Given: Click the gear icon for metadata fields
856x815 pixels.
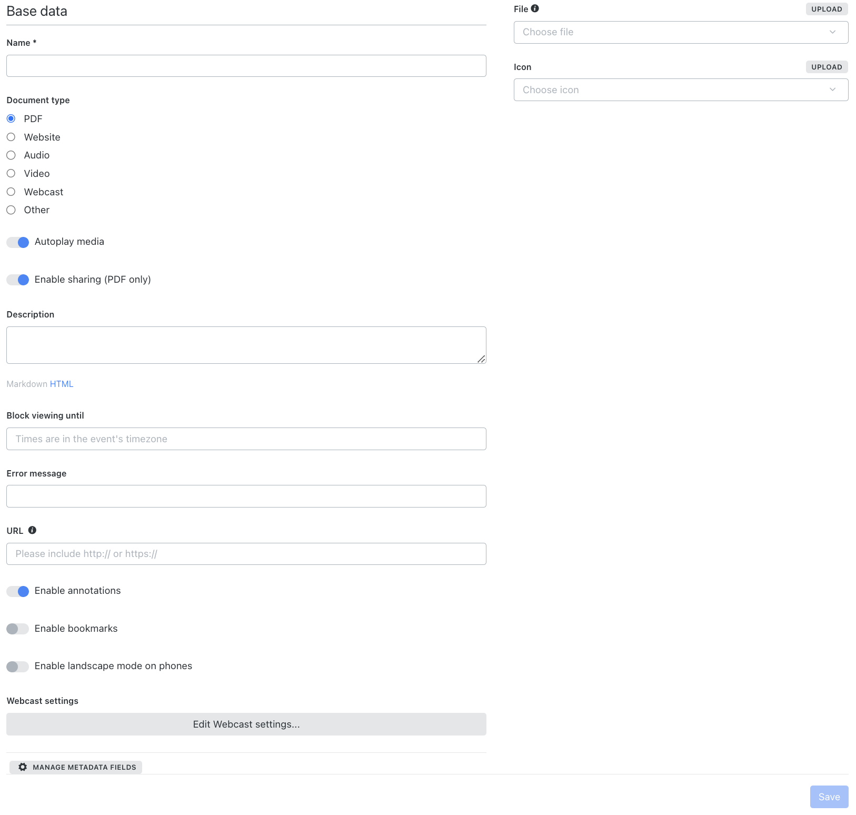Looking at the screenshot, I should (23, 767).
